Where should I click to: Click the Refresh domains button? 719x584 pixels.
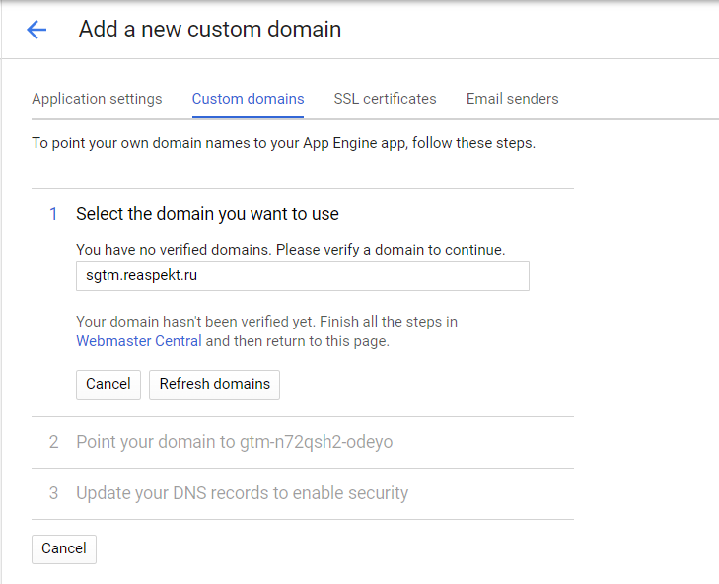(x=214, y=384)
